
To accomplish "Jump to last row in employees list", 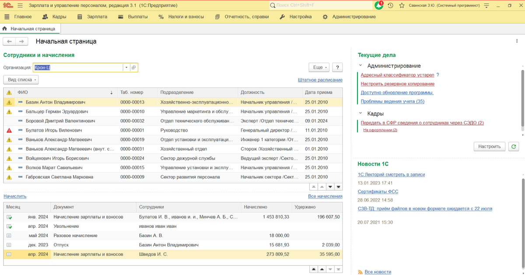I will [339, 187].
